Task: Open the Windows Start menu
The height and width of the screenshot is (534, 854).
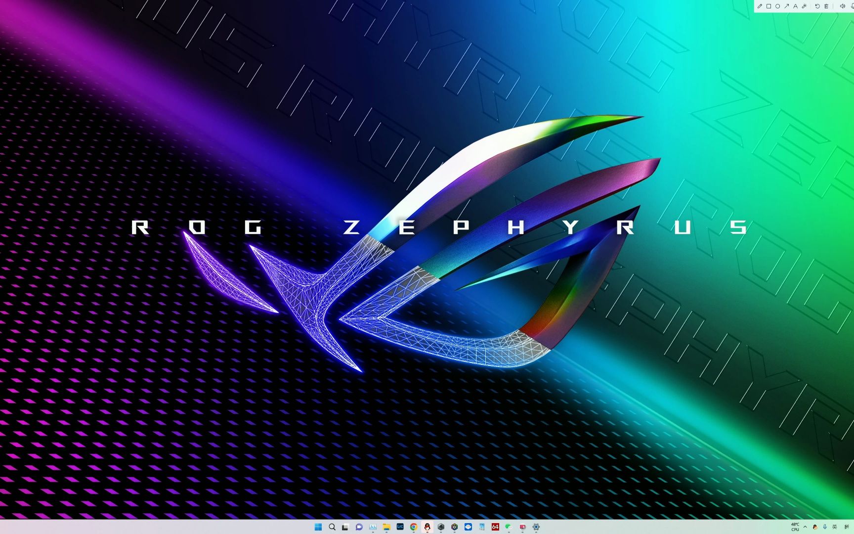Action: click(x=318, y=527)
